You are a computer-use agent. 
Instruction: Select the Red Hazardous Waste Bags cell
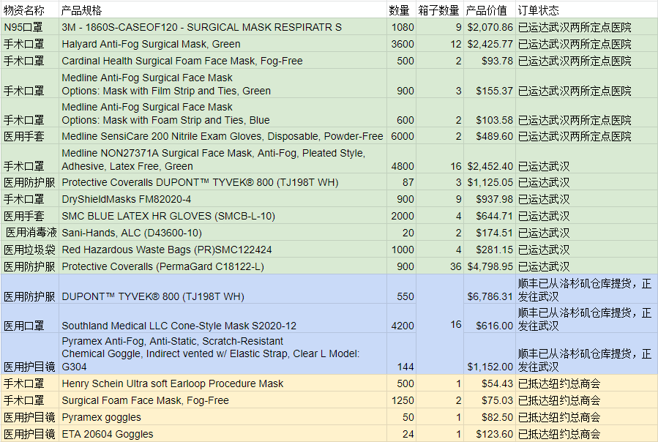223,250
